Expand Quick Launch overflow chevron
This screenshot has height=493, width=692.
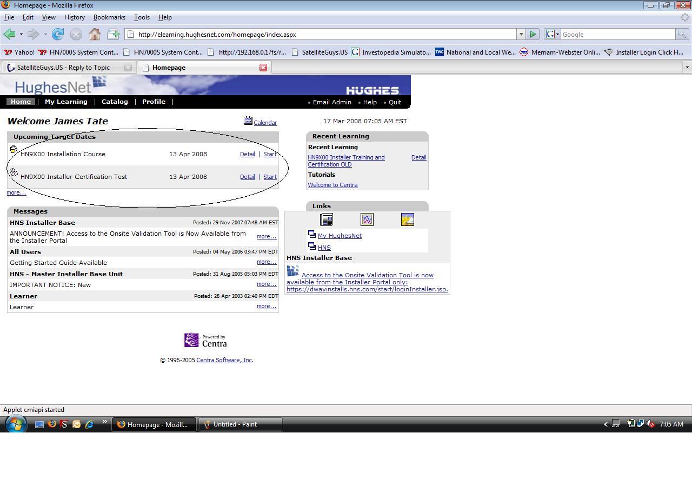click(104, 422)
